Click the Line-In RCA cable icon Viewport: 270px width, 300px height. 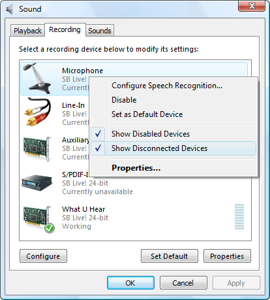[x=37, y=112]
